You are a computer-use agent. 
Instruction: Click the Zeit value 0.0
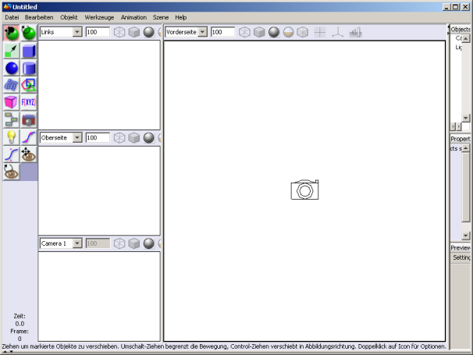(x=20, y=324)
